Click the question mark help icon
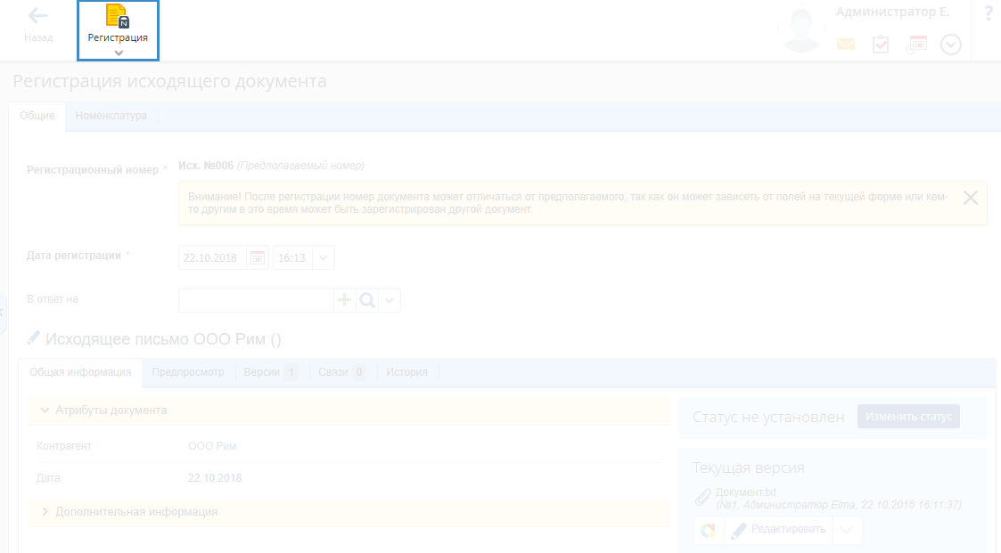Screen dimensions: 1001x553 [x=988, y=13]
